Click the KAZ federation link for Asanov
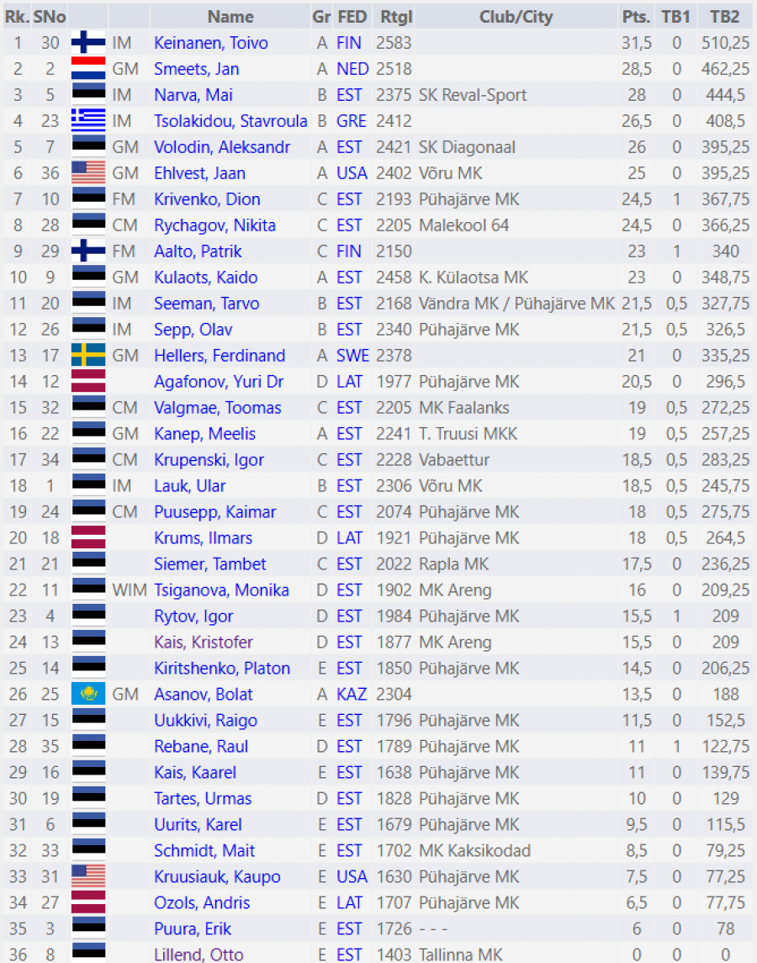757x963 pixels. click(x=352, y=695)
